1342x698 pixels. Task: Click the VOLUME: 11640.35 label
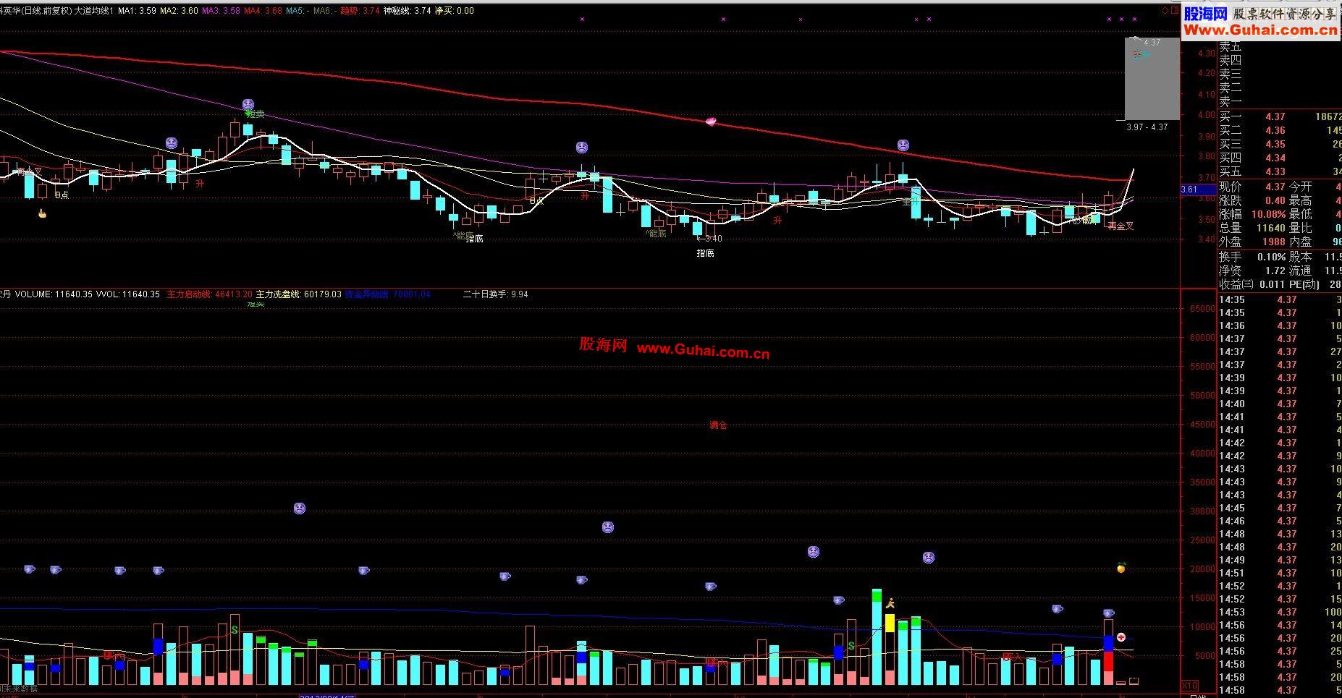[54, 294]
